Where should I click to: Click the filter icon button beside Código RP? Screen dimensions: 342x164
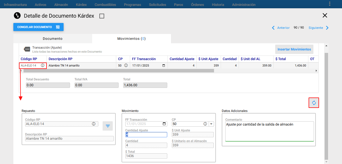point(108,126)
